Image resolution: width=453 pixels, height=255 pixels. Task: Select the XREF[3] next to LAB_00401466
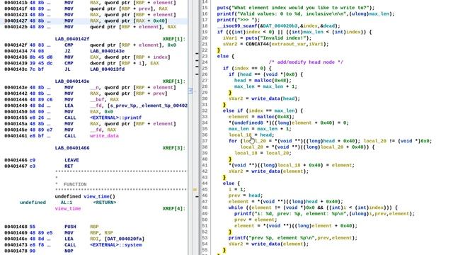174,148
